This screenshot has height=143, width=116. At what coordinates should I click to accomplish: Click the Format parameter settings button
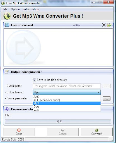click(x=107, y=98)
